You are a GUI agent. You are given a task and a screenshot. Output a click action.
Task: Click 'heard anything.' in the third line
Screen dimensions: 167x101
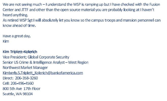pos(15,15)
